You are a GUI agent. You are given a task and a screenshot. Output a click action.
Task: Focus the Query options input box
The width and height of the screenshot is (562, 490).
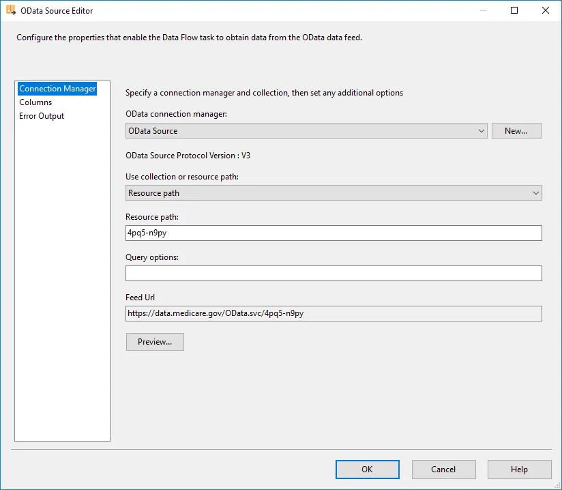(334, 274)
